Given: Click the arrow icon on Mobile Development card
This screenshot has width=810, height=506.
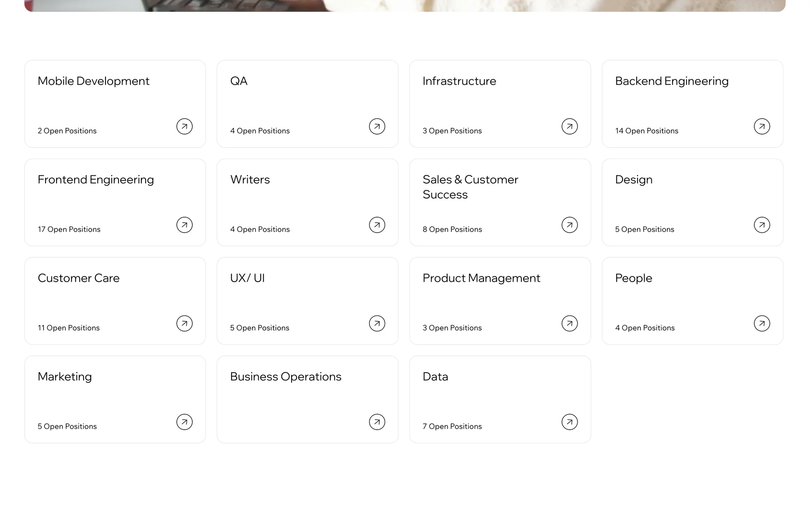Looking at the screenshot, I should (x=184, y=126).
